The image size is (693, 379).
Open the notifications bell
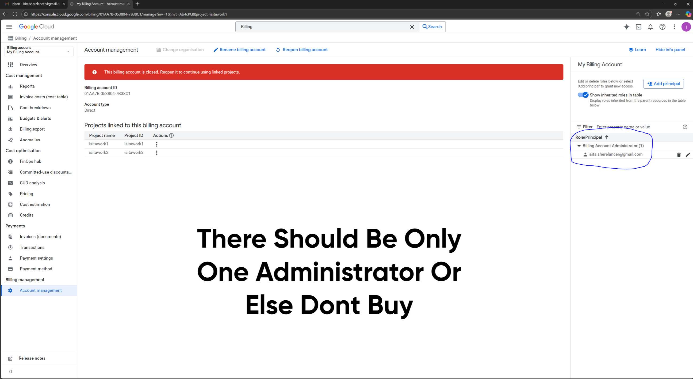click(x=650, y=27)
